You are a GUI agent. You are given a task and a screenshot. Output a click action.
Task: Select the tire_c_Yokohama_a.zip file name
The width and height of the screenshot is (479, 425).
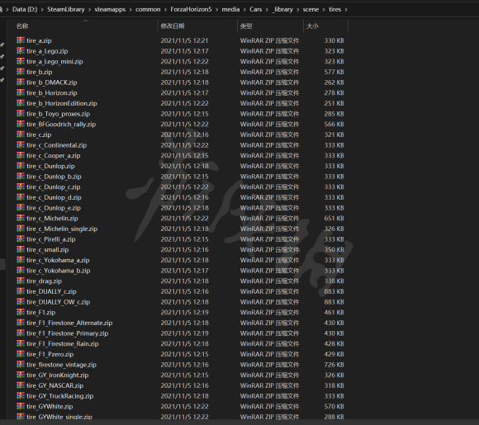click(x=58, y=260)
